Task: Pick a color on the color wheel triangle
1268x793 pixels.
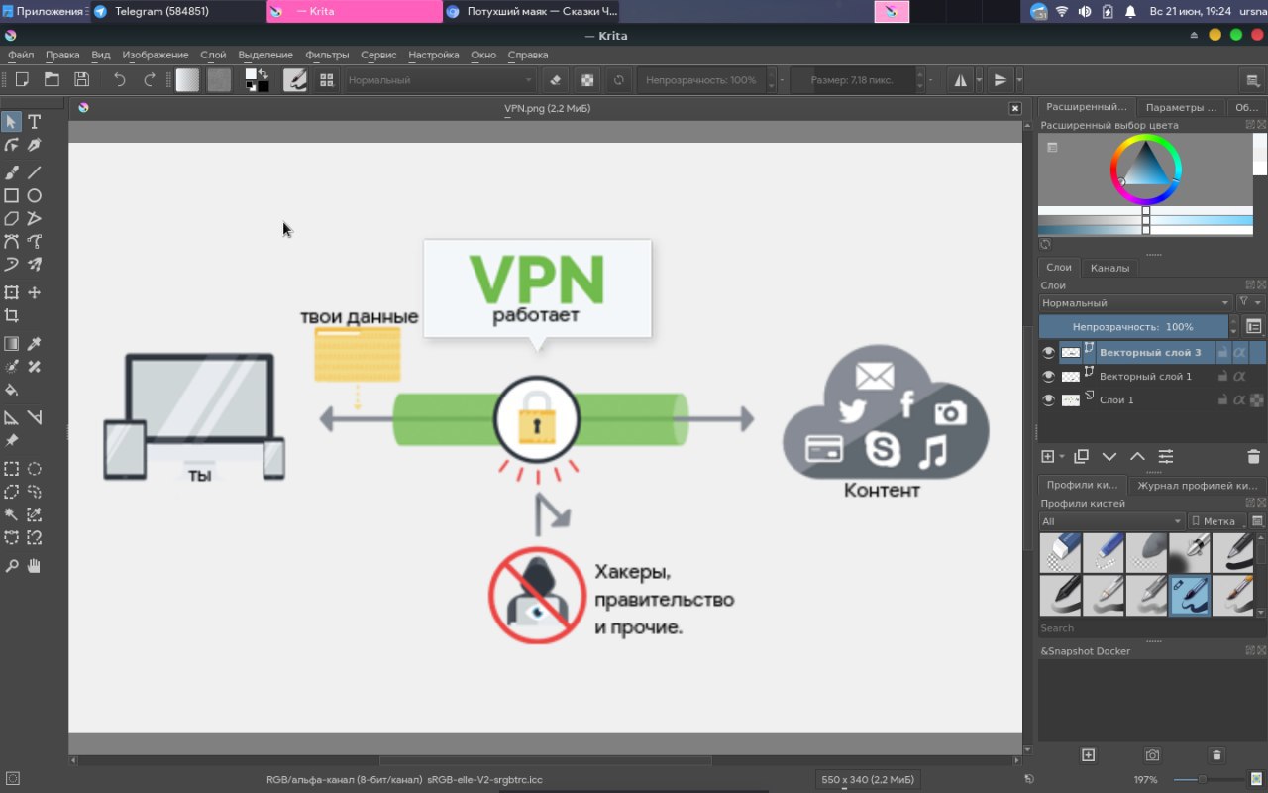Action: click(x=1145, y=166)
